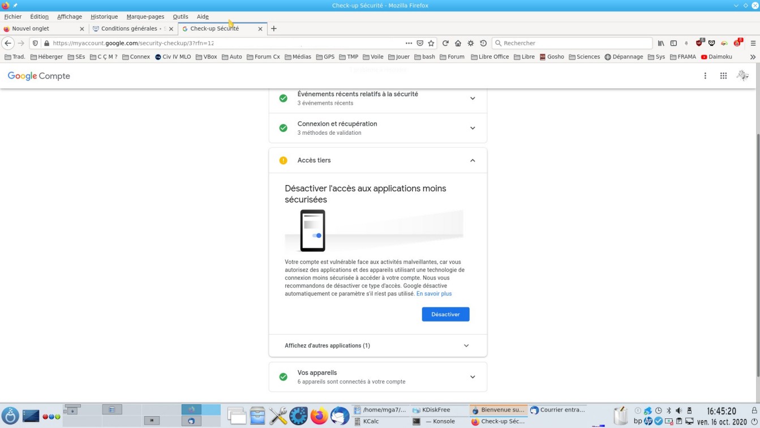Reload the page with the refresh icon
This screenshot has width=760, height=428.
pyautogui.click(x=445, y=43)
